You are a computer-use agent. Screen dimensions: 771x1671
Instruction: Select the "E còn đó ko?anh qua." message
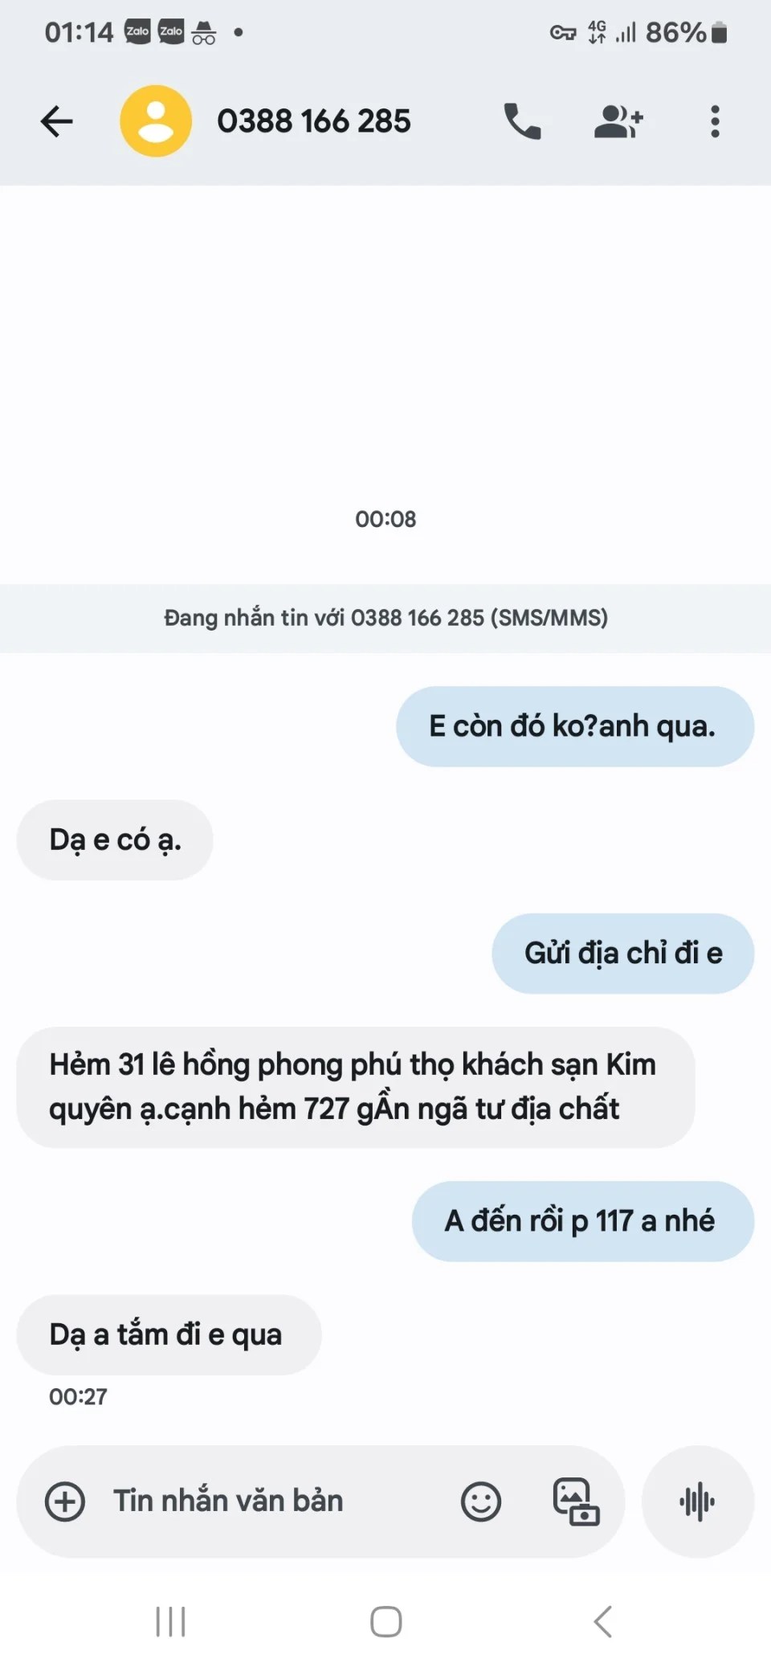pos(575,726)
